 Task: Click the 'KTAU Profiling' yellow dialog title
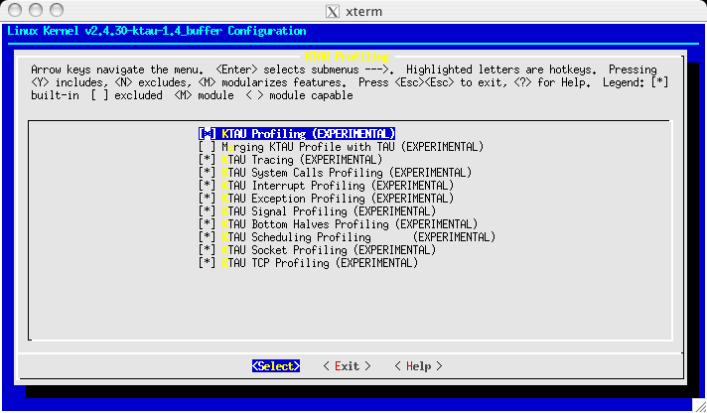(x=348, y=57)
